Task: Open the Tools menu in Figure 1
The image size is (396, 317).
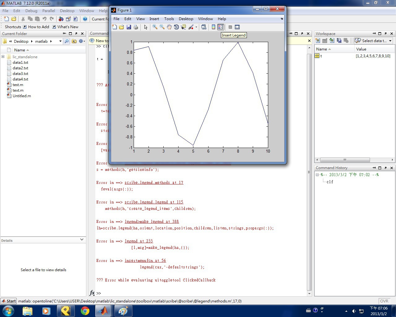Action: 169,19
